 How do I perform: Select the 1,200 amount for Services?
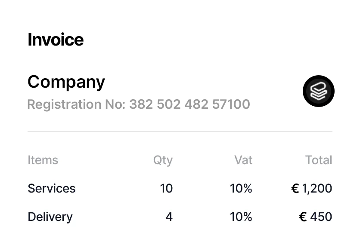317,188
